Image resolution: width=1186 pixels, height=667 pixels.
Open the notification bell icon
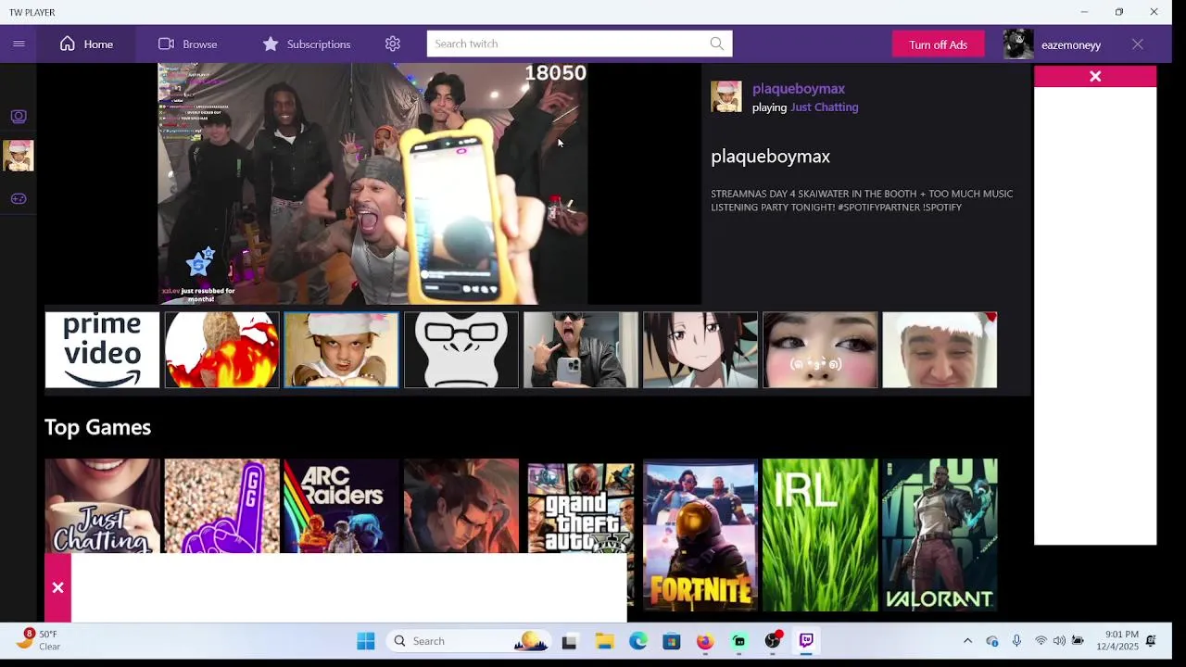point(1152,641)
